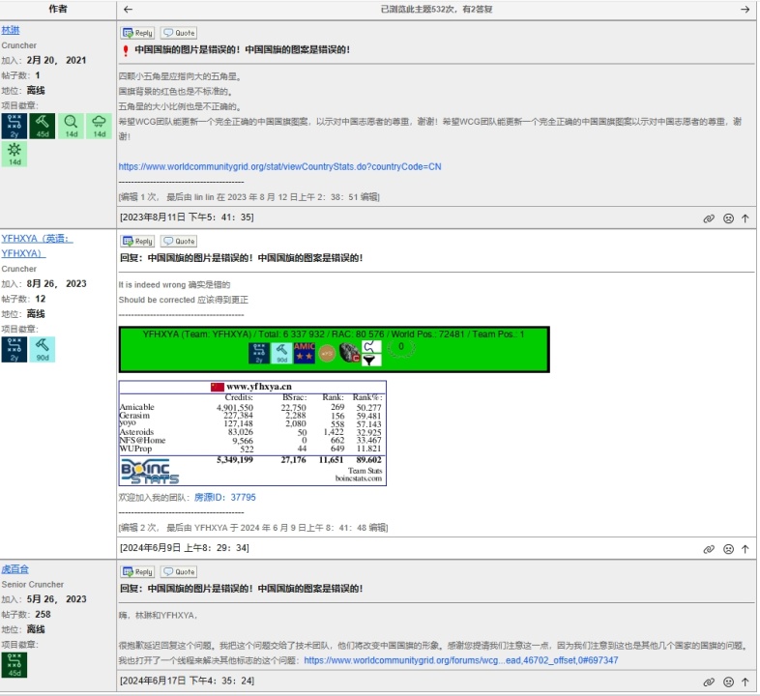Image resolution: width=760 pixels, height=696 pixels.
Task: Report the 2023年8月11日 post with face icon
Action: coord(728,218)
